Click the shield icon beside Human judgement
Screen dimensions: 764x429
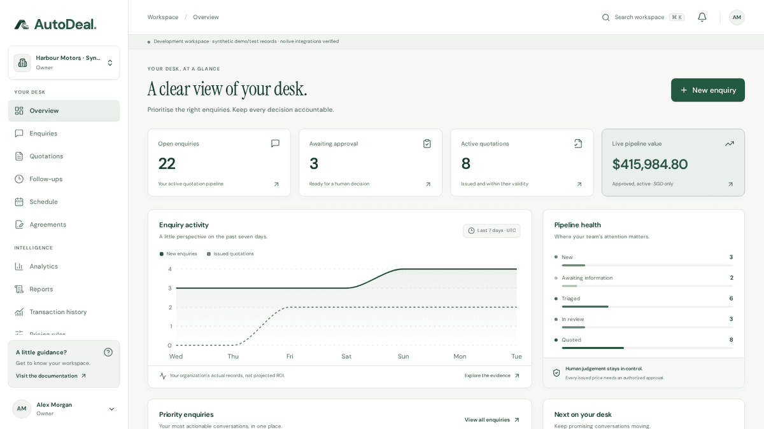point(556,373)
